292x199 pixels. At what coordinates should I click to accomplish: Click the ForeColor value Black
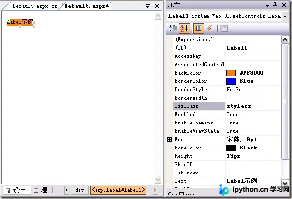(248, 148)
